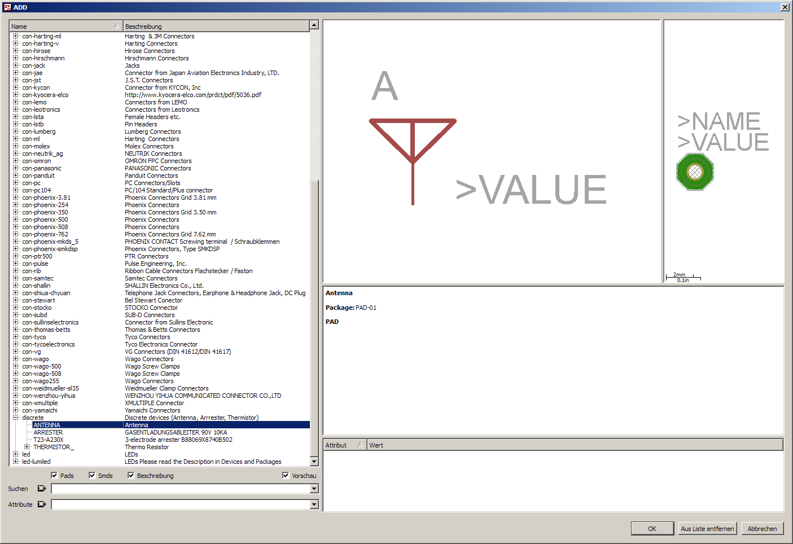Expand the con-jst library

click(16, 80)
